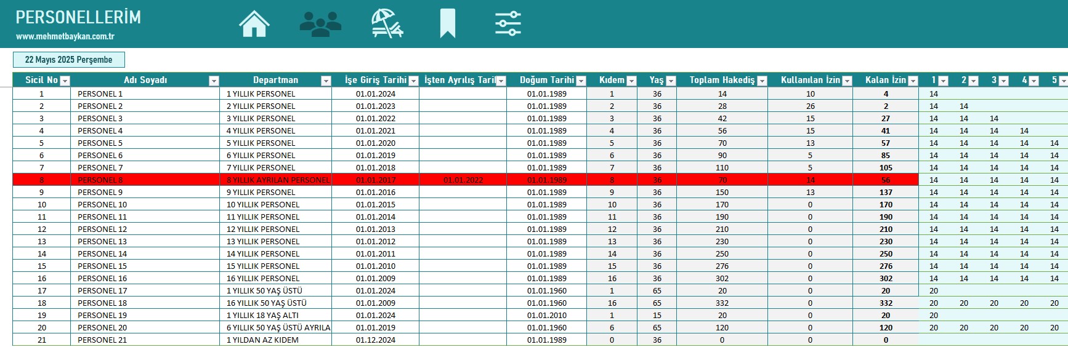Open Departman filter dropdown
1068x347 pixels.
(326, 81)
